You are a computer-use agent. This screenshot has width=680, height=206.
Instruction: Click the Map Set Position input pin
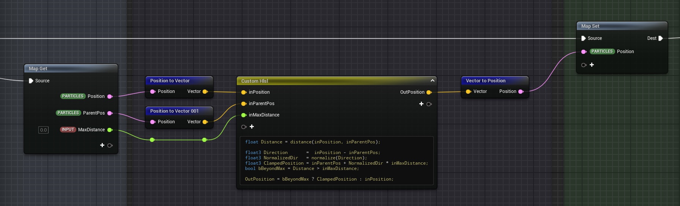(x=584, y=52)
